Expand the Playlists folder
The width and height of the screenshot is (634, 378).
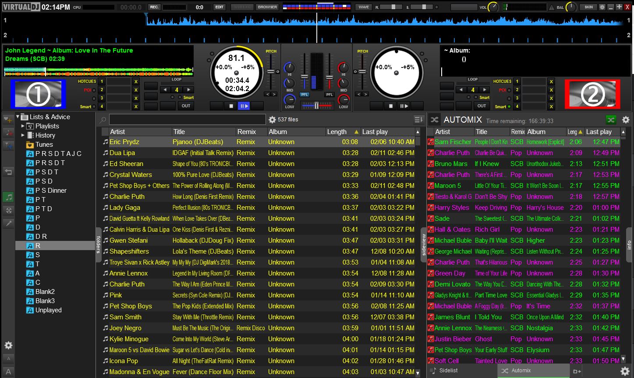click(23, 126)
